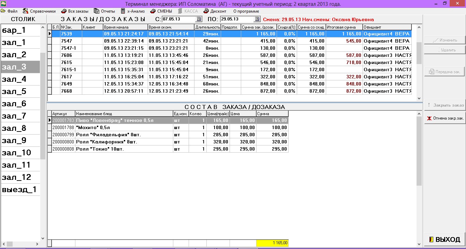Select table зал_12
The width and height of the screenshot is (466, 249).
(20, 177)
